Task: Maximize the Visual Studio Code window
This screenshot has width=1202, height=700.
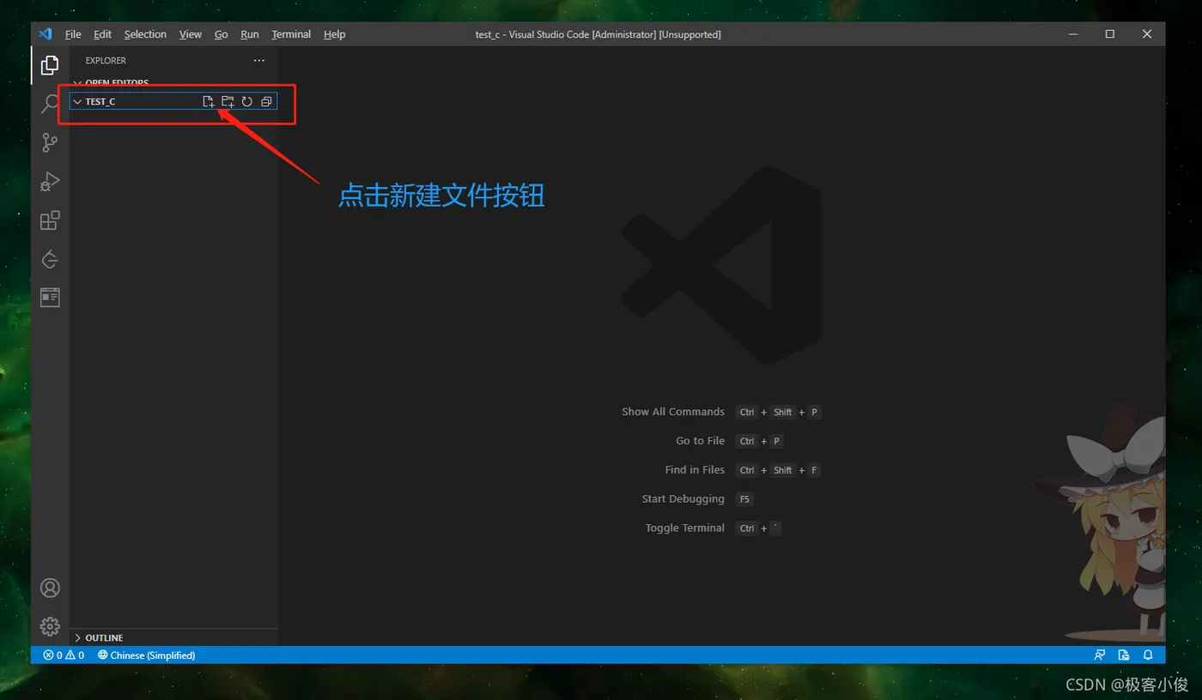Action: click(x=1110, y=34)
